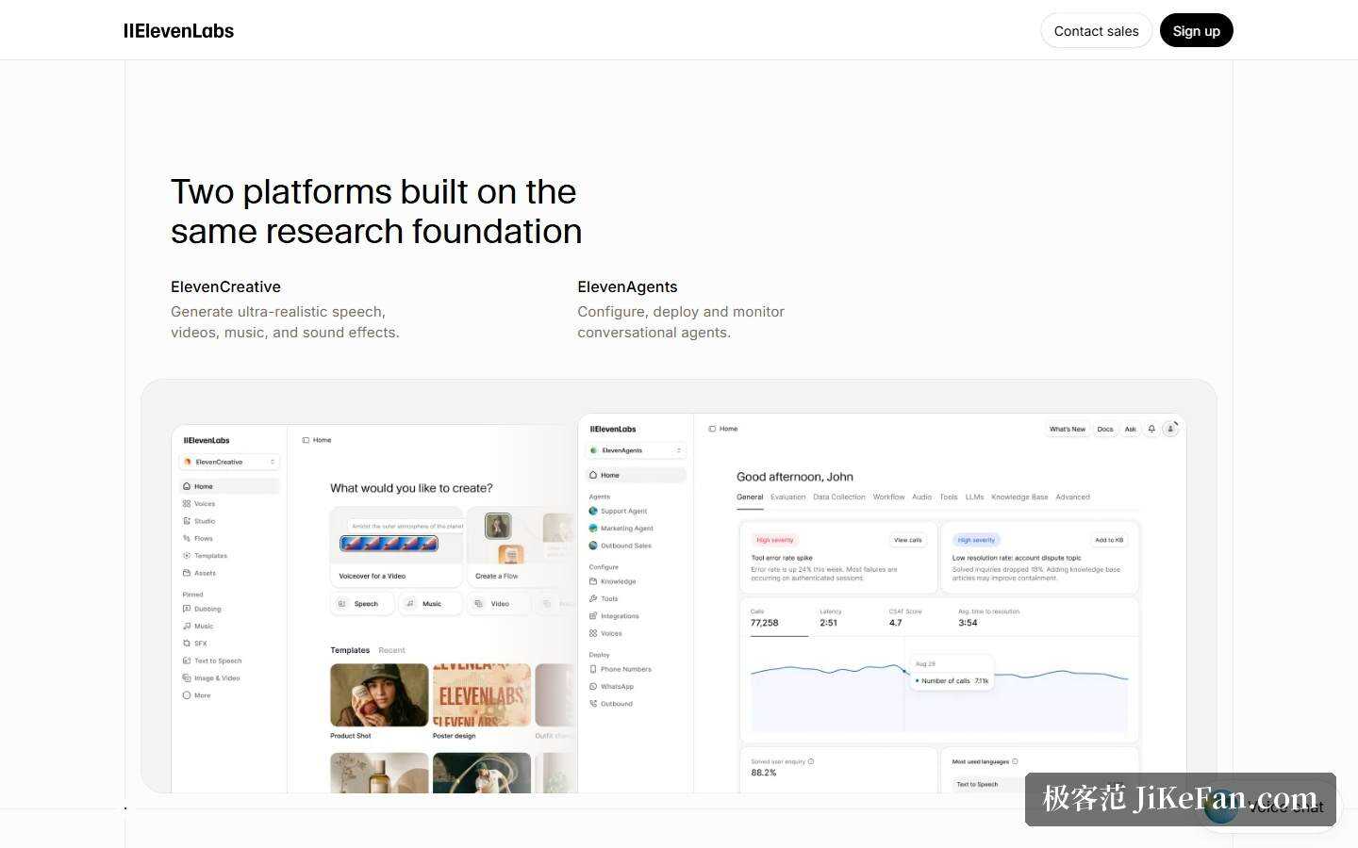
Task: Open the LLMs tab
Action: tap(975, 497)
